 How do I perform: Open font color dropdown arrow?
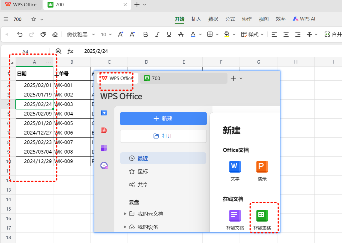[x=200, y=34]
